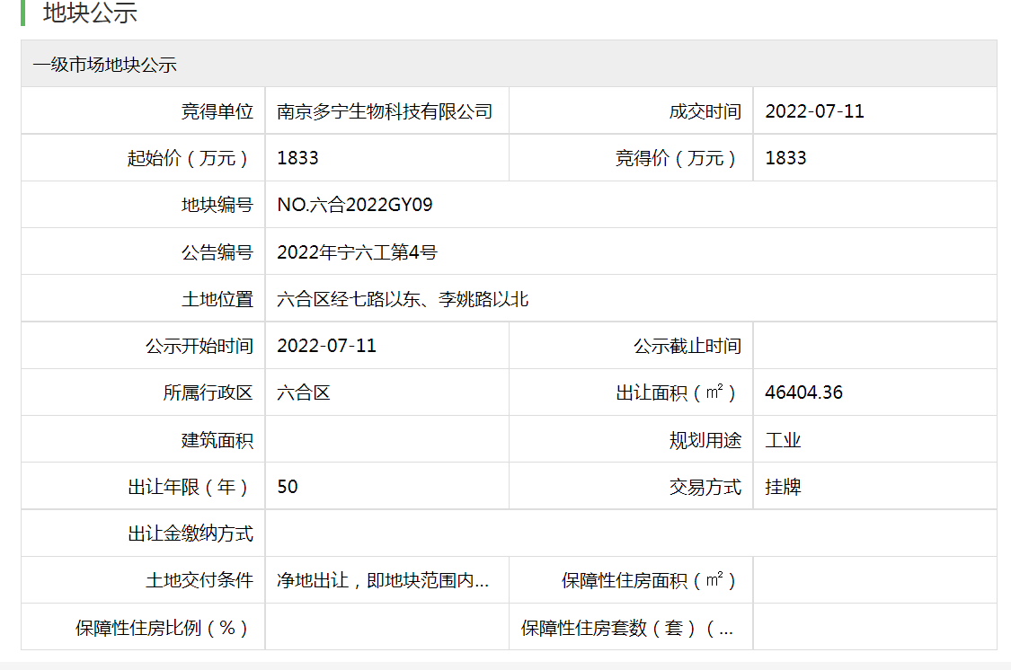Click the 出让面积（㎡） label
1011x670 pixels.
pos(675,392)
